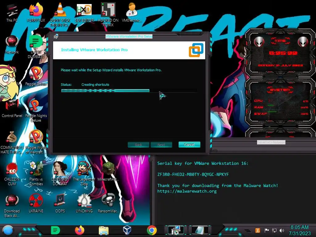Click the 'Thank you for downloading' line
This screenshot has height=237, width=316.
218,185
